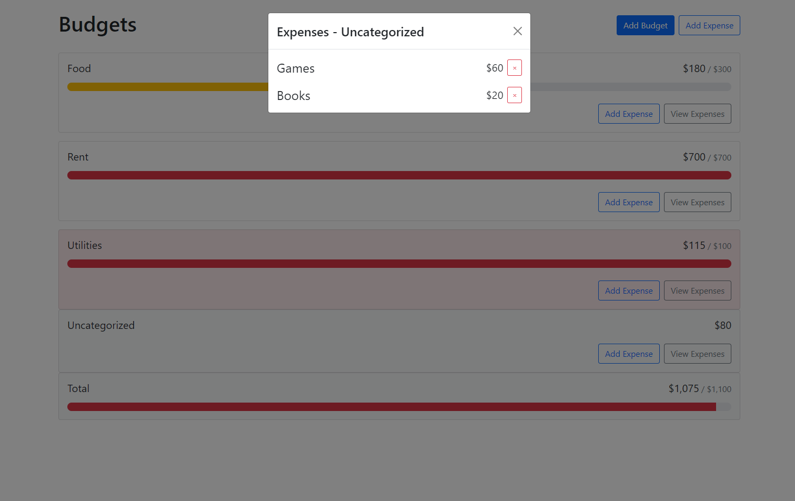The height and width of the screenshot is (501, 795).
Task: Delete the Games expense
Action: click(x=515, y=68)
